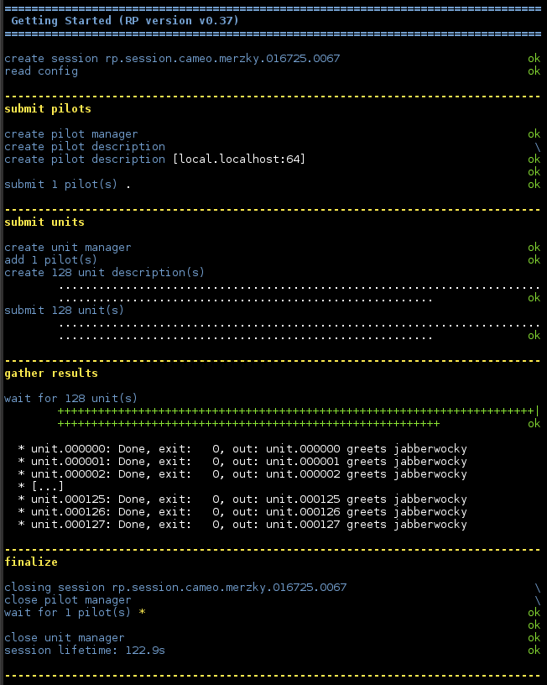Click the 'ok' status beside 'read config'
Screen dimensions: 547x685
tap(534, 71)
